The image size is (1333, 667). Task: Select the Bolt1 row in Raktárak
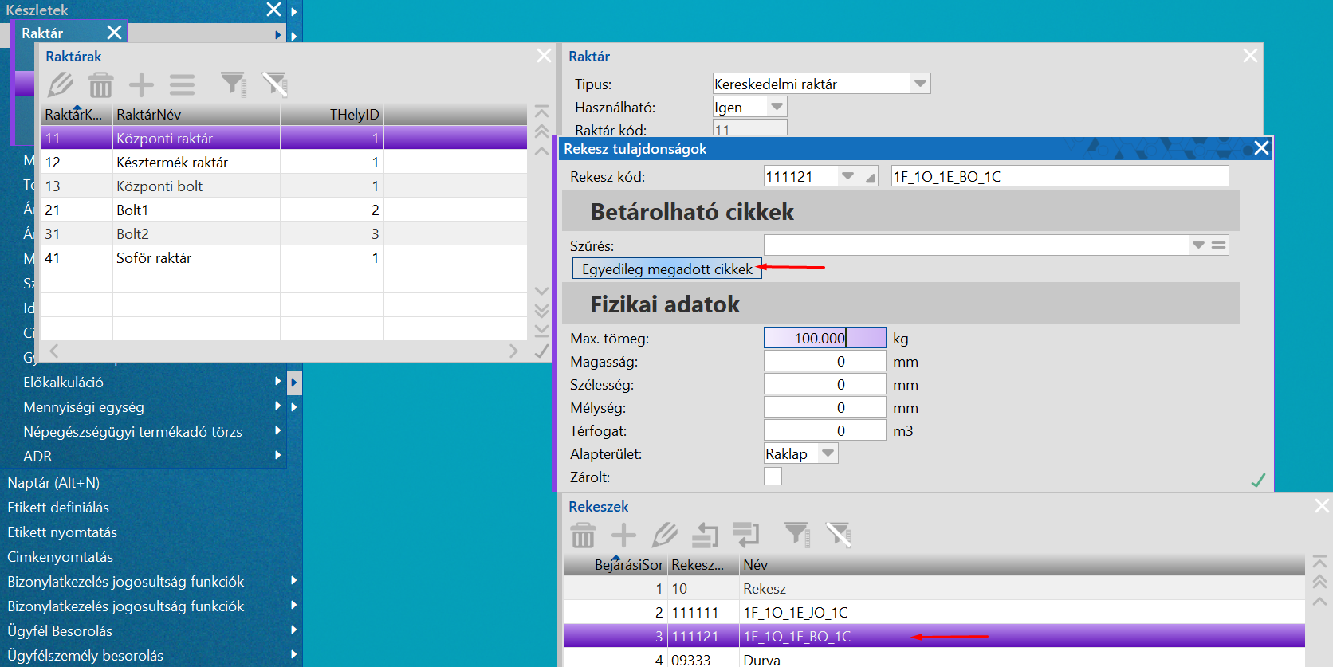tap(284, 210)
